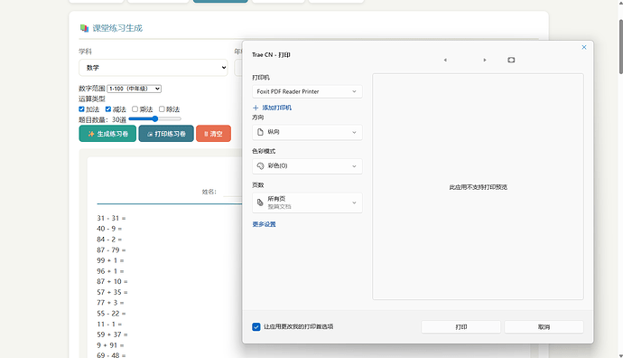The height and width of the screenshot is (358, 623).
Task: Open the 数字范围 1-100 dropdown
Action: pyautogui.click(x=135, y=89)
